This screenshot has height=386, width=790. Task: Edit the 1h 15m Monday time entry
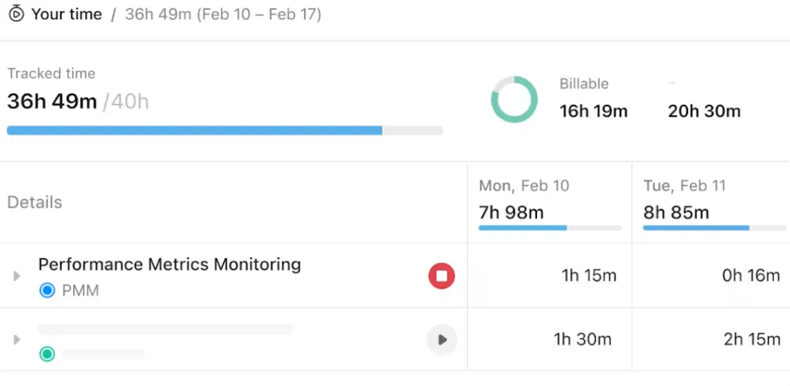pyautogui.click(x=589, y=276)
